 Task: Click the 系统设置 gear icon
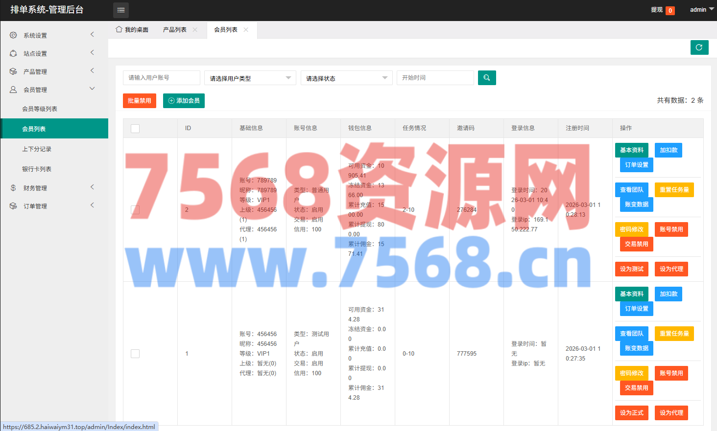13,35
